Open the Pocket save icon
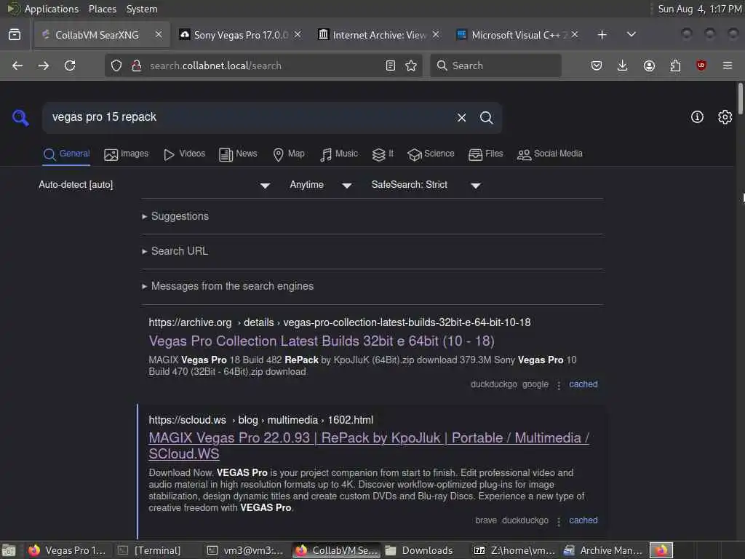This screenshot has height=559, width=745. pos(597,66)
